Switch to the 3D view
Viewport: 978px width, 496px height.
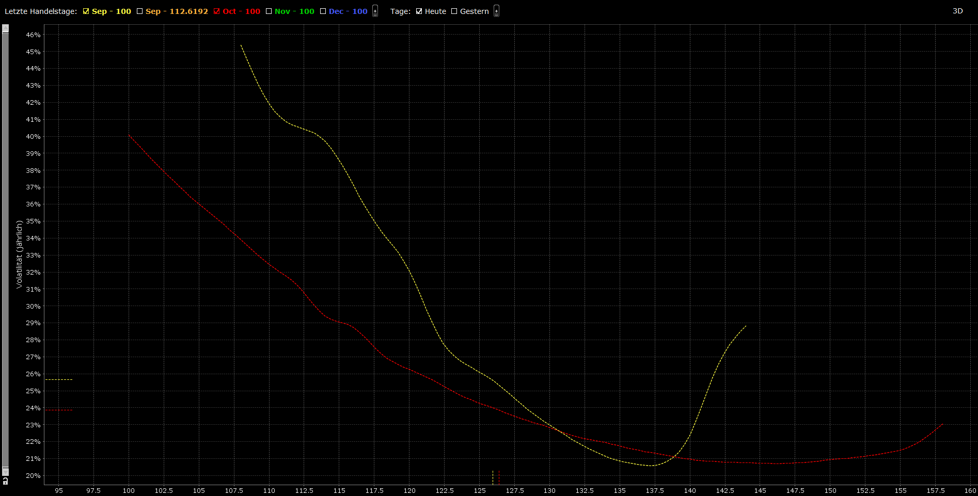957,11
